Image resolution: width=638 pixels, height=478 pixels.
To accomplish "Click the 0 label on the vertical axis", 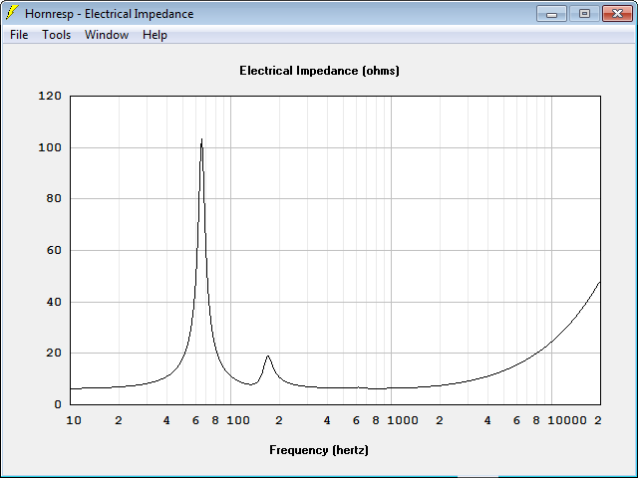I will click(x=58, y=404).
